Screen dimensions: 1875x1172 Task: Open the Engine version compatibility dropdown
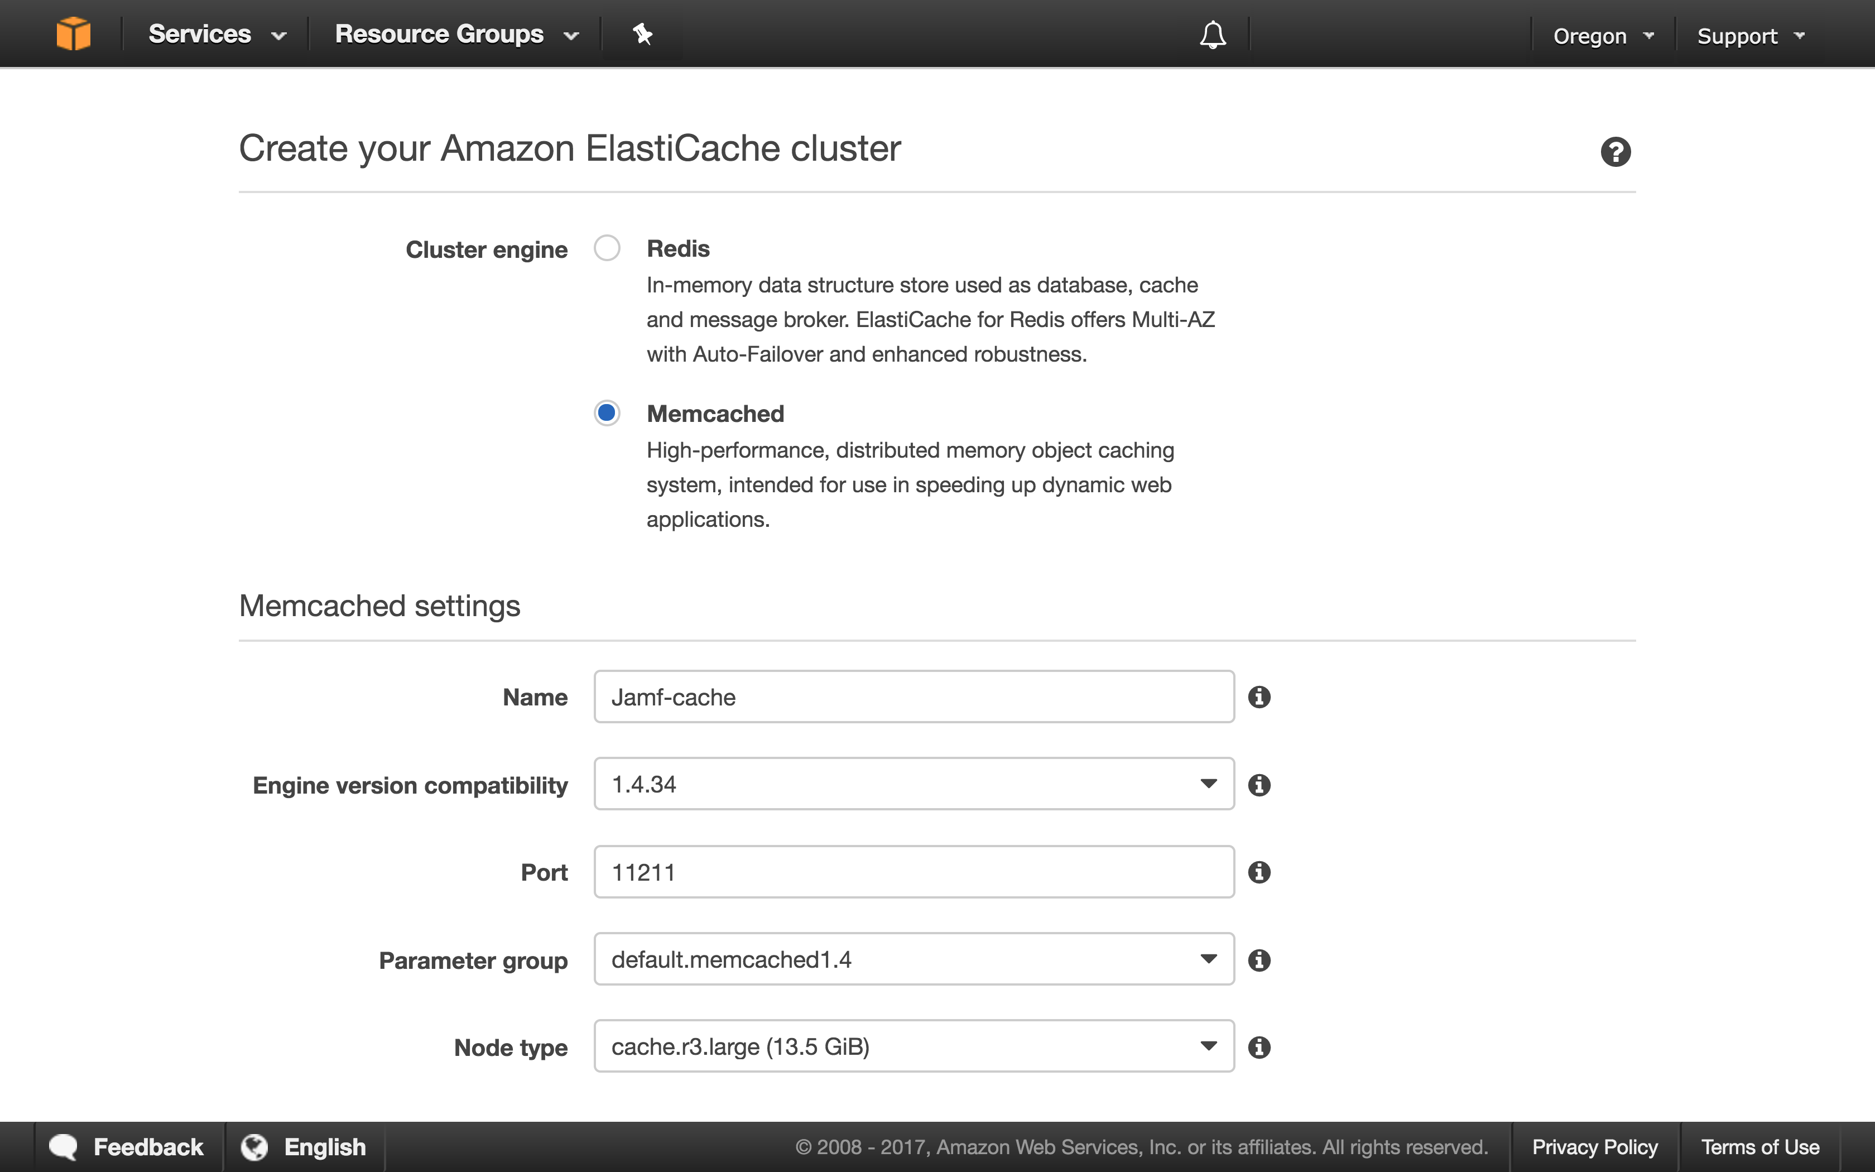[x=914, y=784]
